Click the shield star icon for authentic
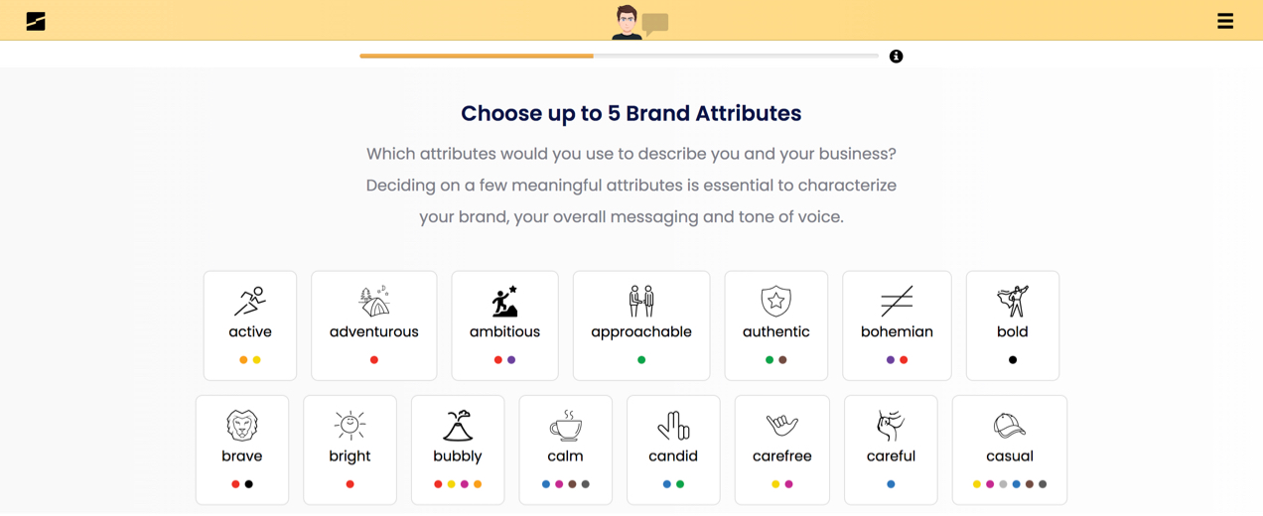The width and height of the screenshot is (1263, 516). click(775, 301)
